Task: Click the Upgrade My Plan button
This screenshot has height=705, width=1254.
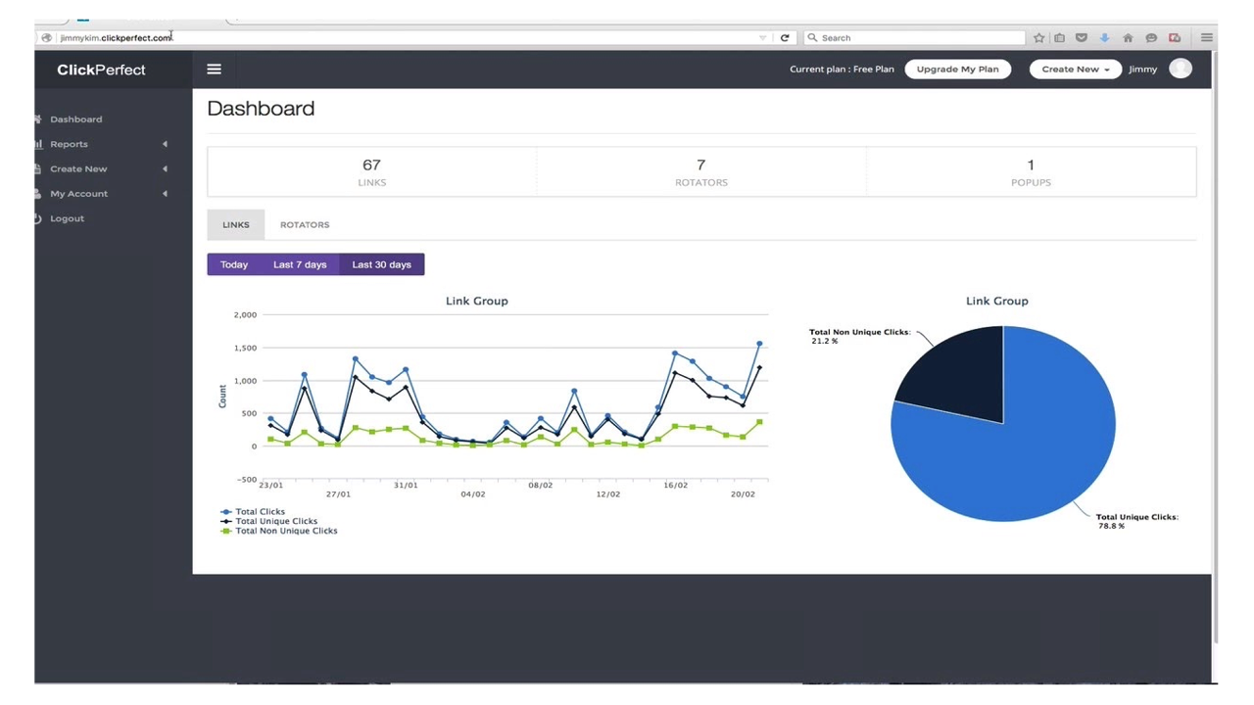Action: (x=958, y=69)
